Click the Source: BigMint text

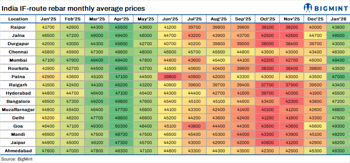pyautogui.click(x=17, y=159)
